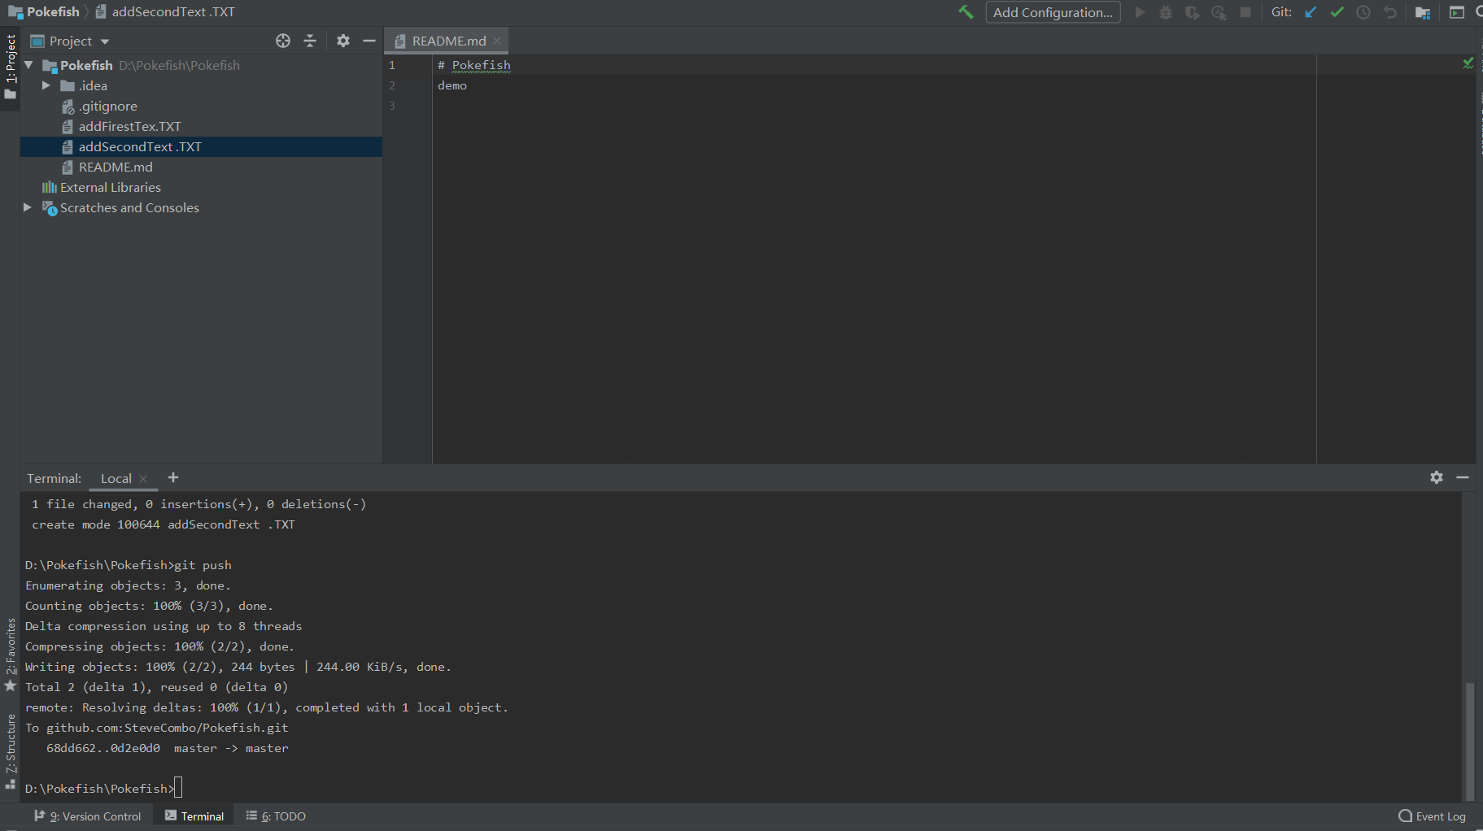Click the green Git Commit checkmark
Screen dimensions: 1483x831
click(x=1337, y=12)
